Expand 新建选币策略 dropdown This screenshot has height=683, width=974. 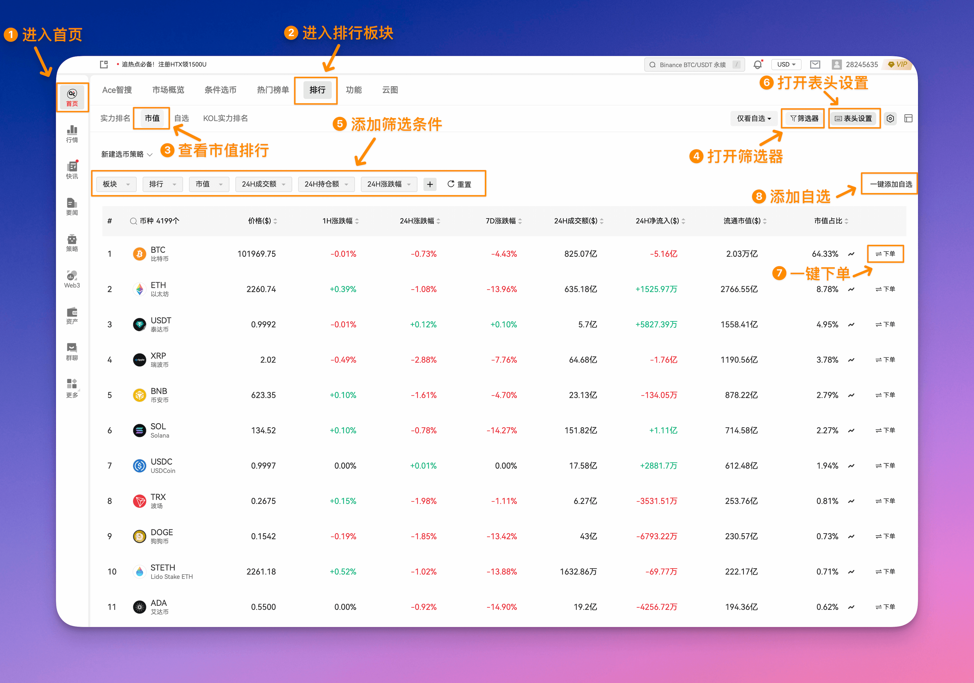point(126,154)
